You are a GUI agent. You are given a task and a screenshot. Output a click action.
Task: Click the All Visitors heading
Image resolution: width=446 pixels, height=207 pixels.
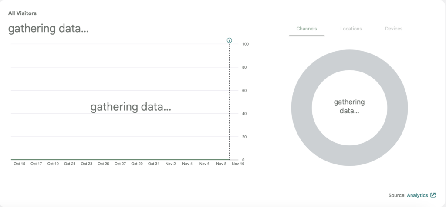point(22,13)
